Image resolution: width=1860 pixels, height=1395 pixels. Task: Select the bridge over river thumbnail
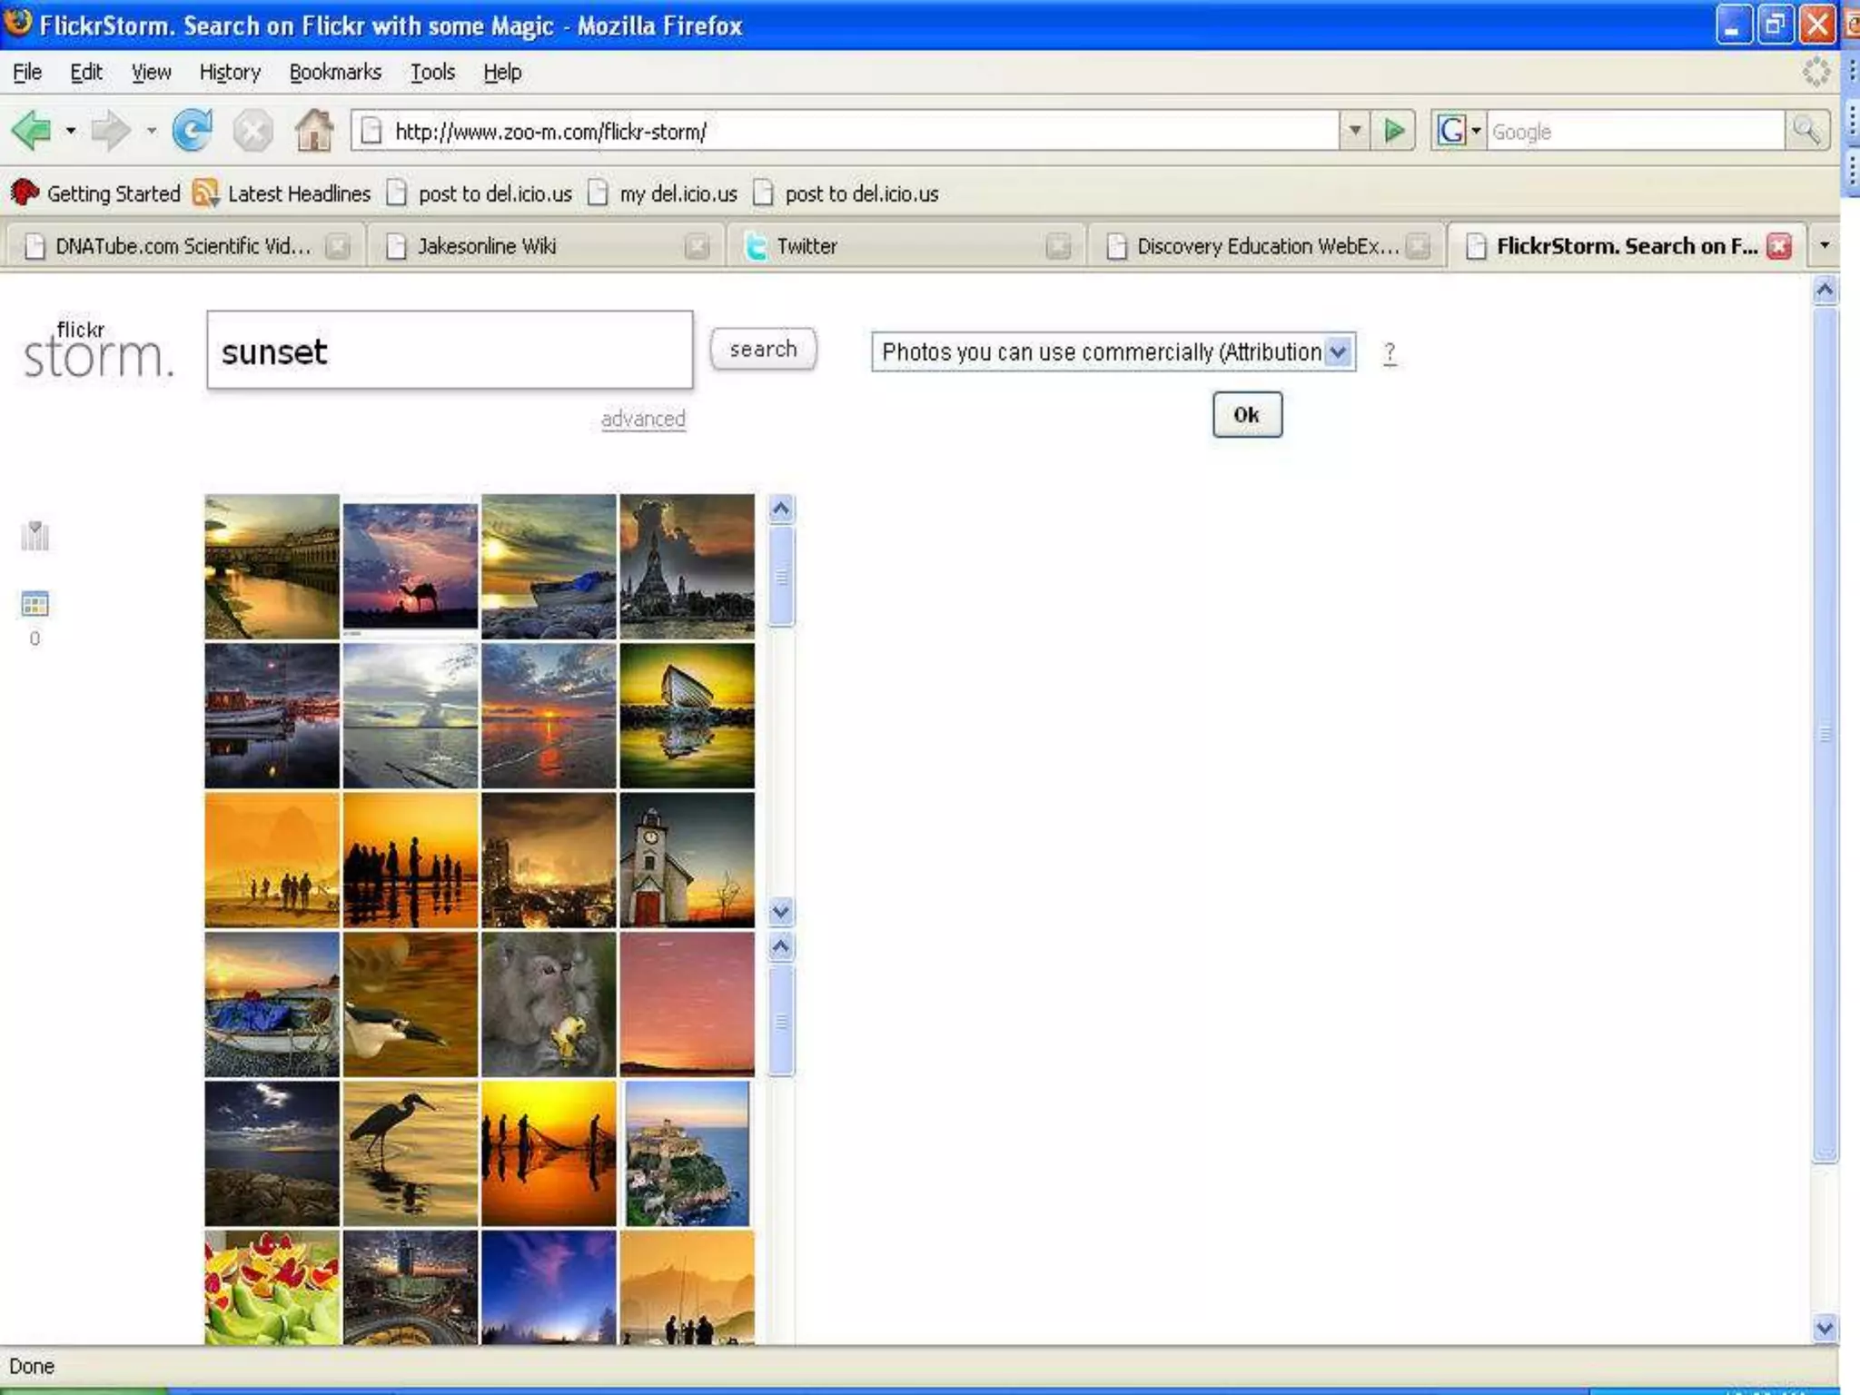click(x=272, y=567)
